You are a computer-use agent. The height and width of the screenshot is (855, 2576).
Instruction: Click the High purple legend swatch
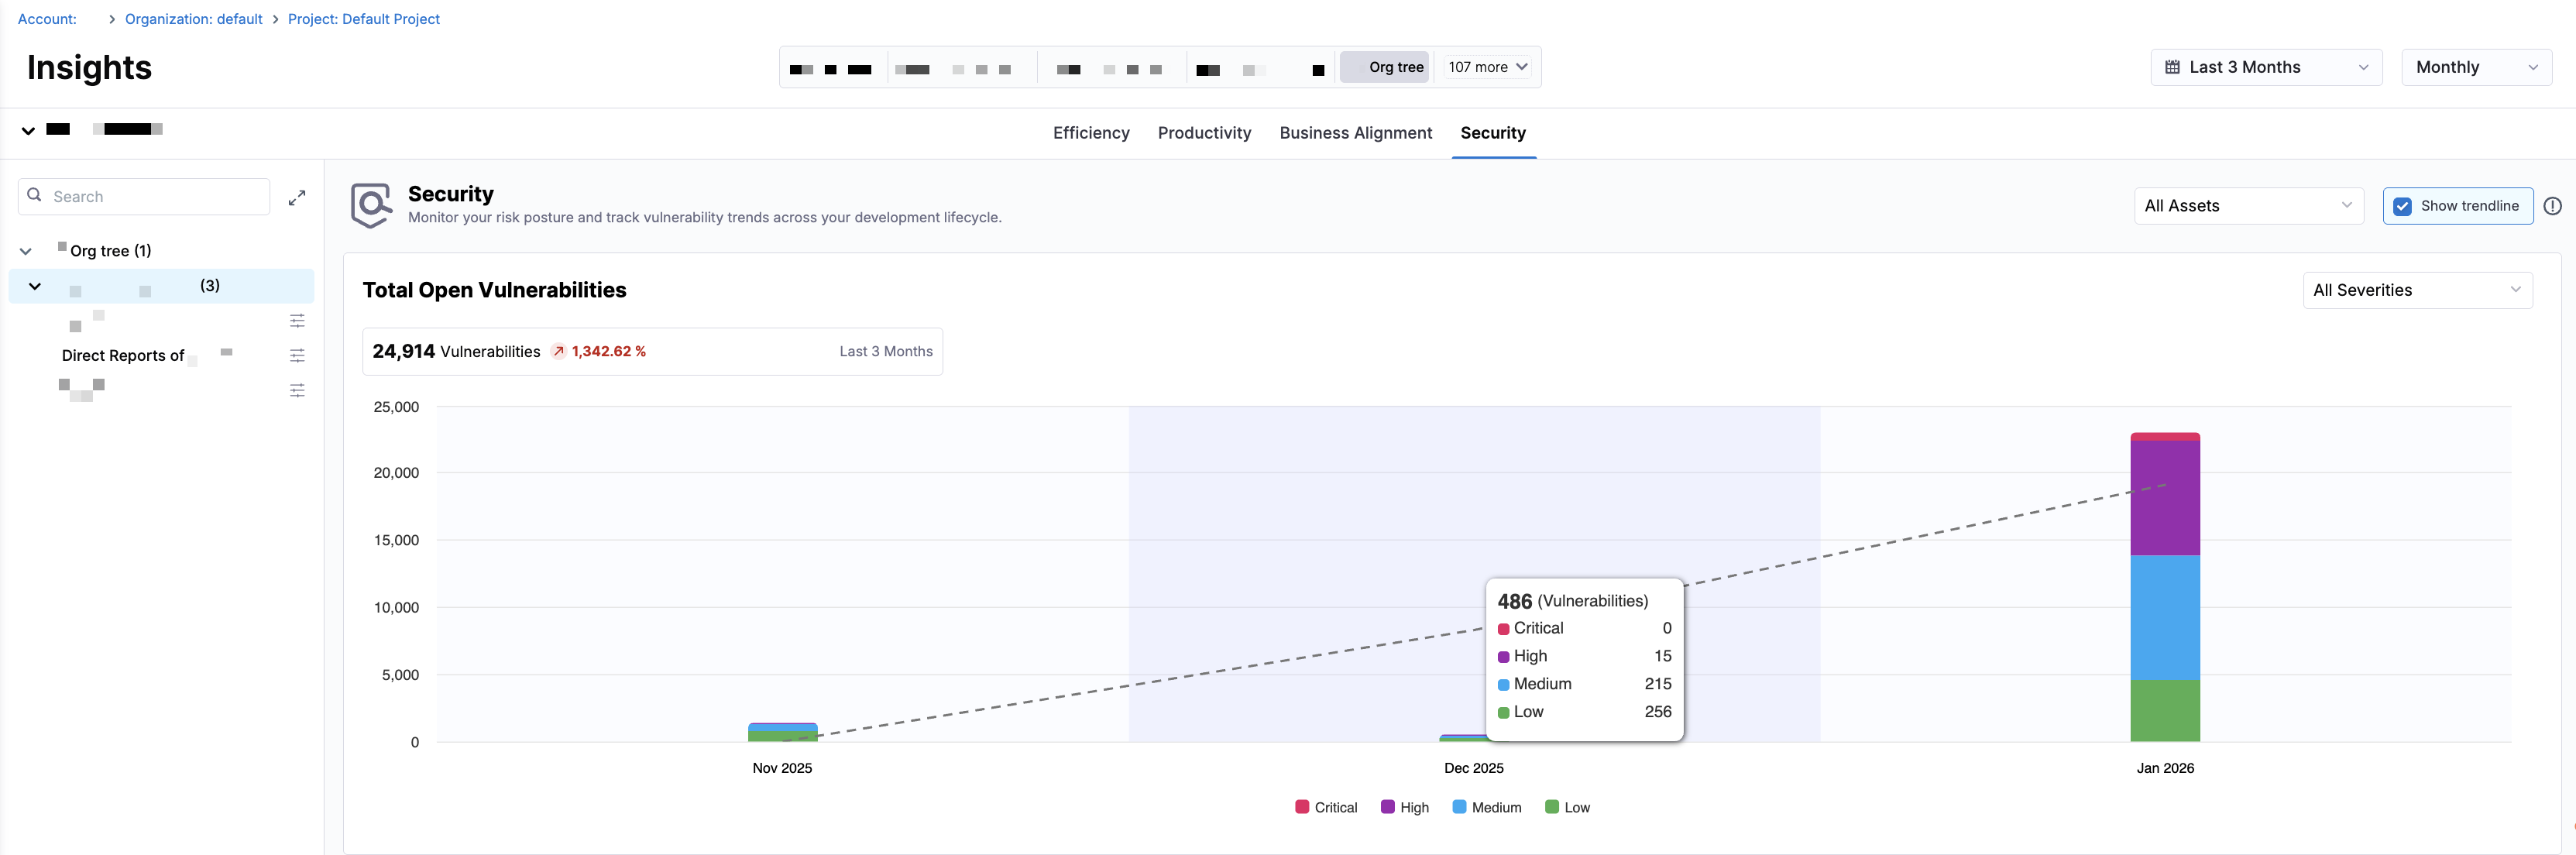[1387, 807]
